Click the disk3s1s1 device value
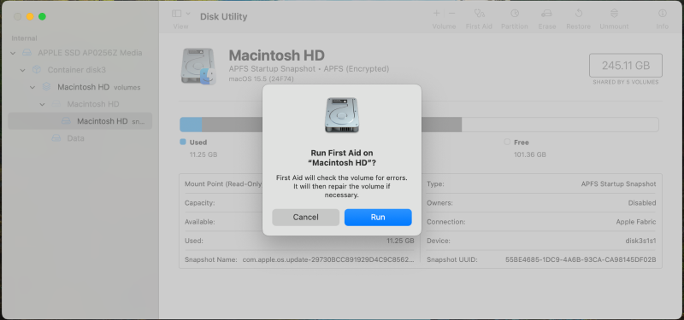The height and width of the screenshot is (320, 684). click(x=640, y=241)
